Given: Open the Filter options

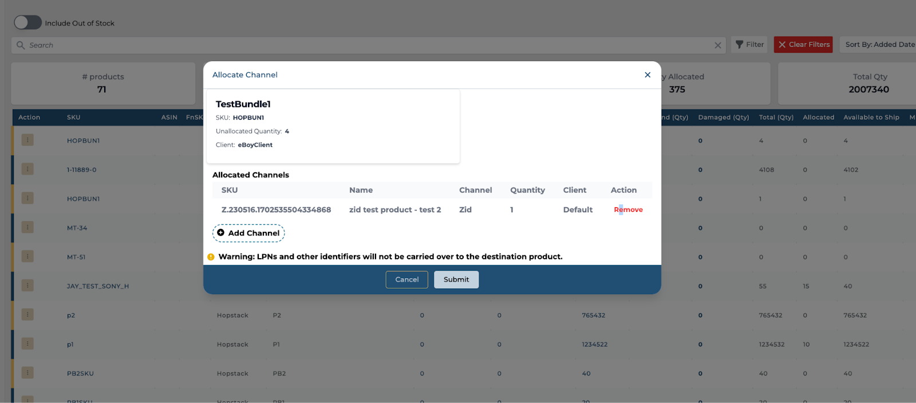Looking at the screenshot, I should point(749,45).
